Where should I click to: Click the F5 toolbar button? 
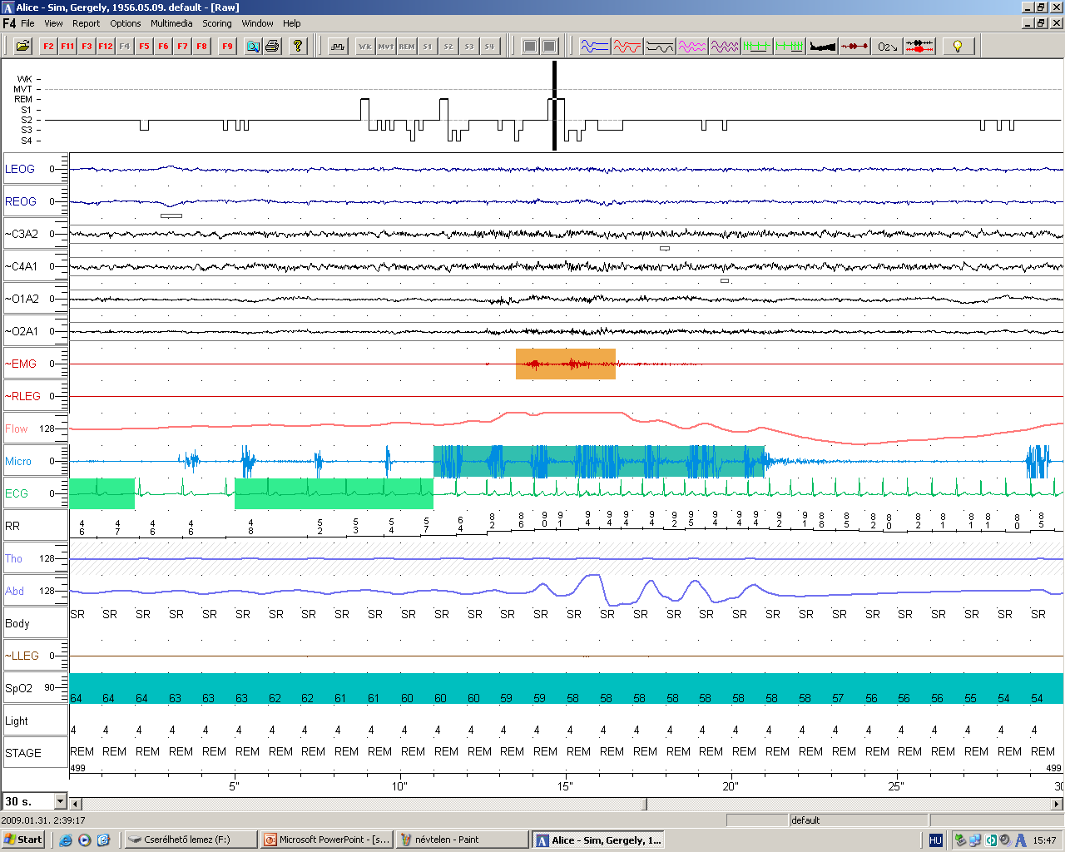(x=144, y=47)
